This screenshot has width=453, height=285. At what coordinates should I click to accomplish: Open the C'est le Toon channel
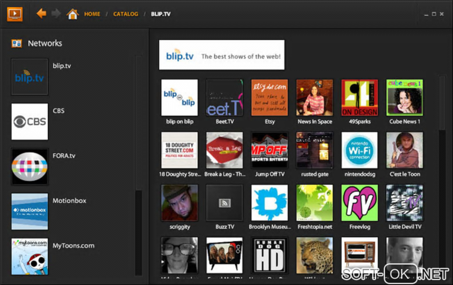(405, 150)
